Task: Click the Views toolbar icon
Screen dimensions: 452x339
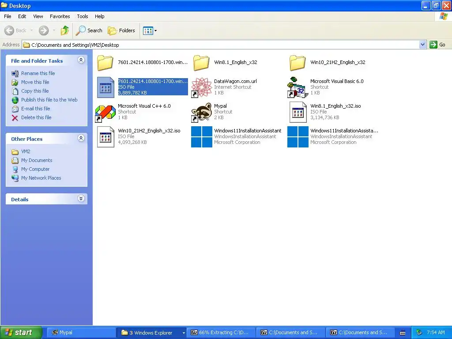Action: pyautogui.click(x=148, y=30)
